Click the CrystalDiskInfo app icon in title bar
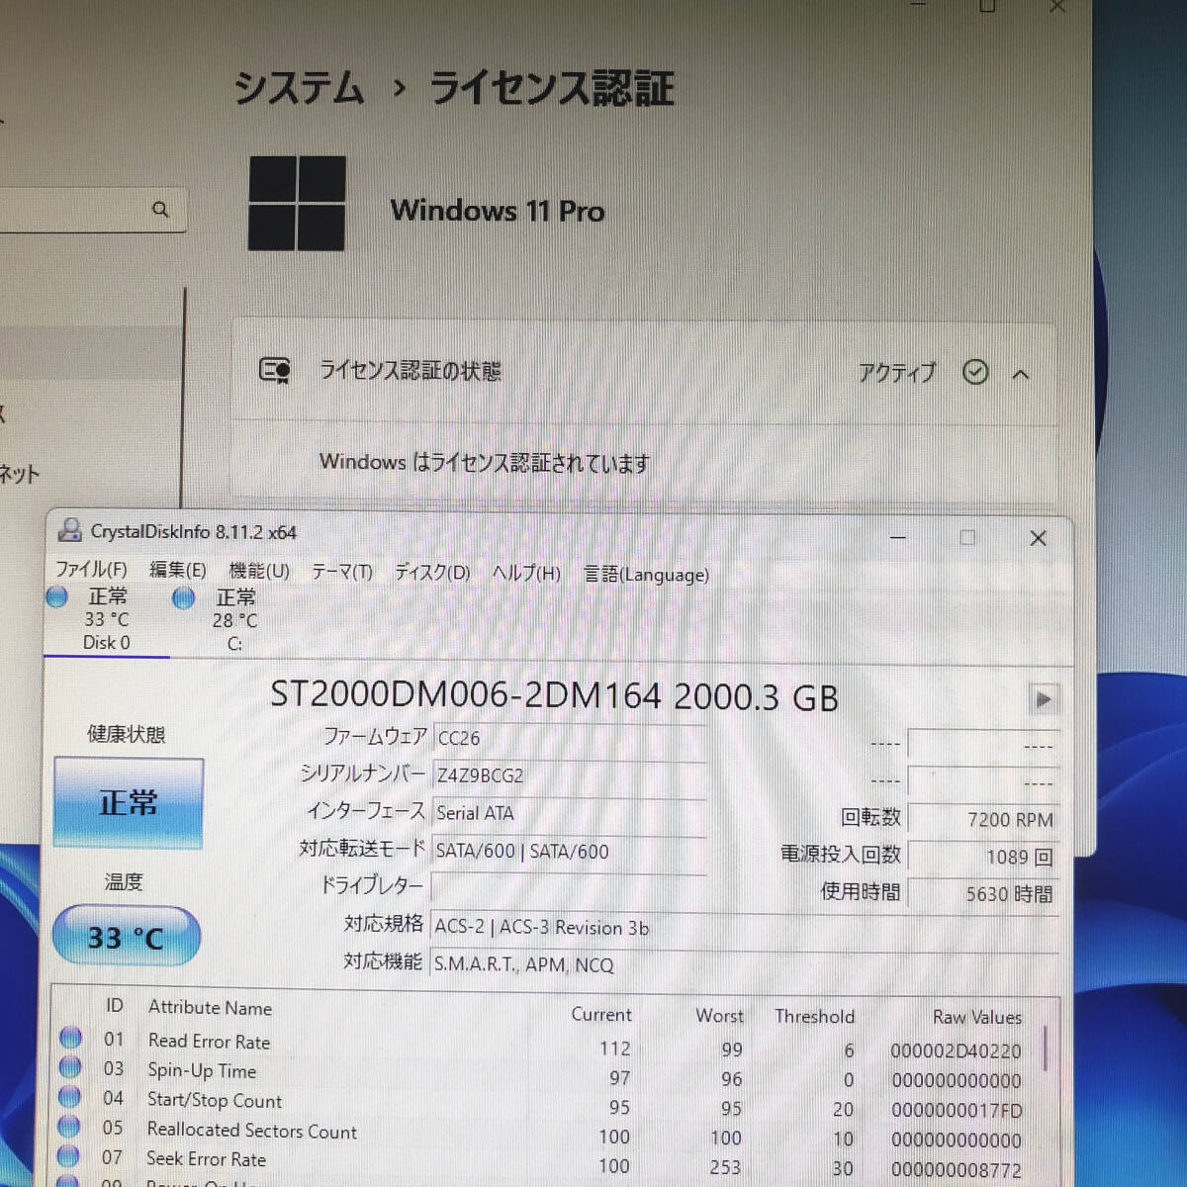This screenshot has width=1187, height=1187. 69,530
